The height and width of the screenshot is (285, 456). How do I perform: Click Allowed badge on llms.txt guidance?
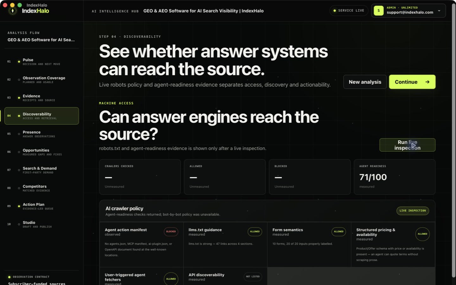(x=255, y=231)
